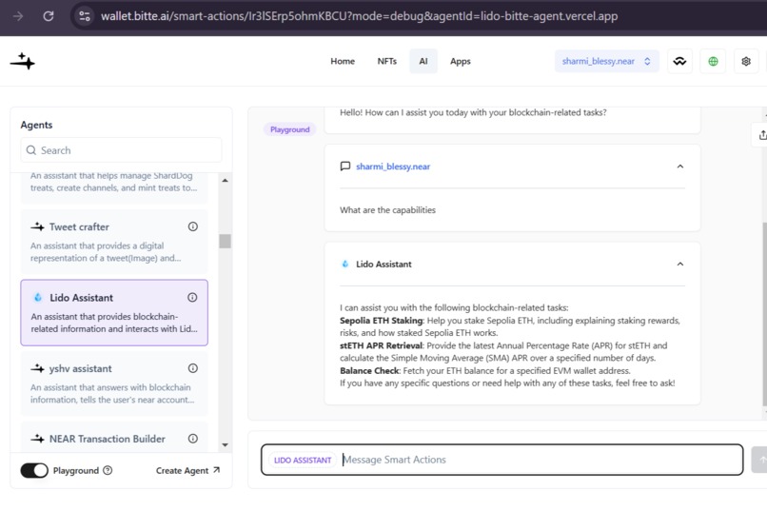Screen dimensions: 767x511
Task: Open the wave wallet icon button
Action: (x=679, y=61)
